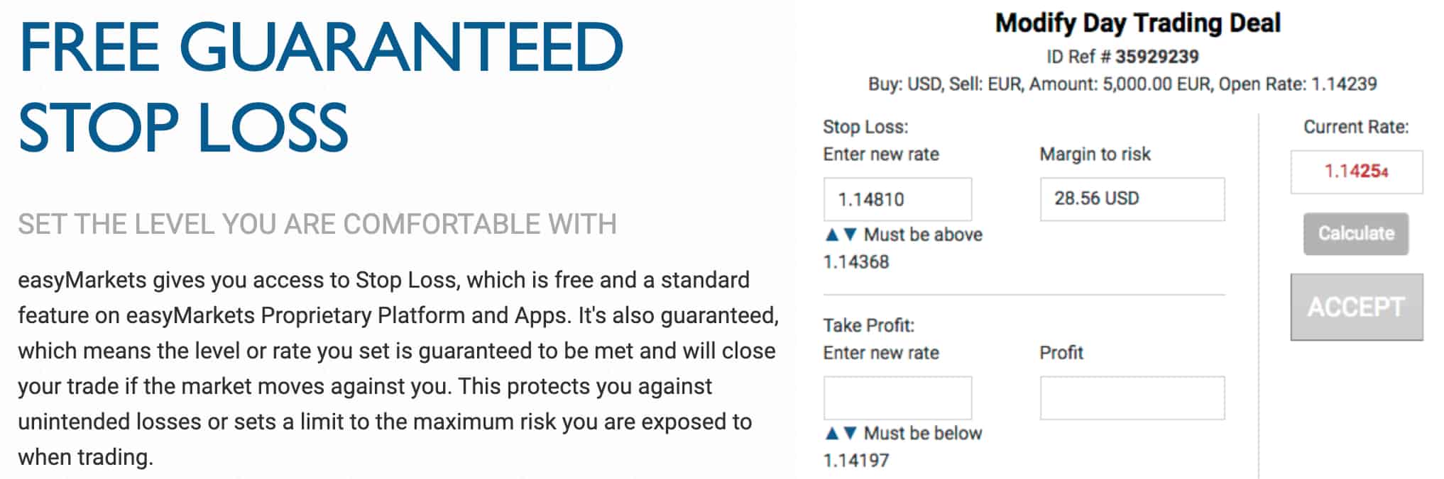Click the Stop Loss section label
1444x479 pixels.
[865, 127]
